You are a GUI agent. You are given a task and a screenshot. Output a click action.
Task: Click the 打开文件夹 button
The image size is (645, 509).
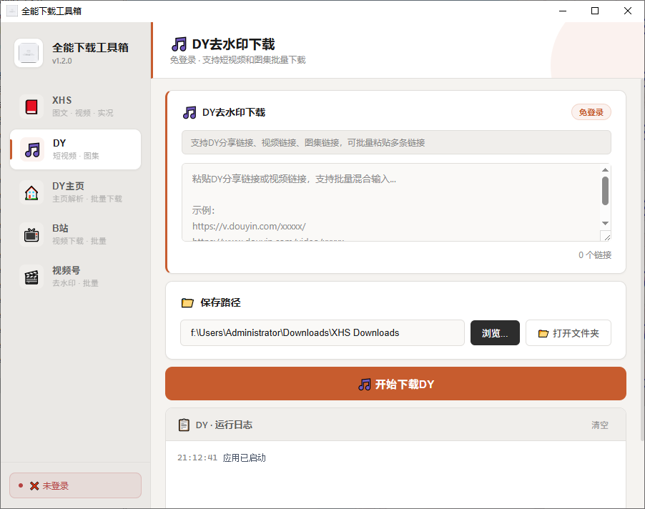[568, 332]
